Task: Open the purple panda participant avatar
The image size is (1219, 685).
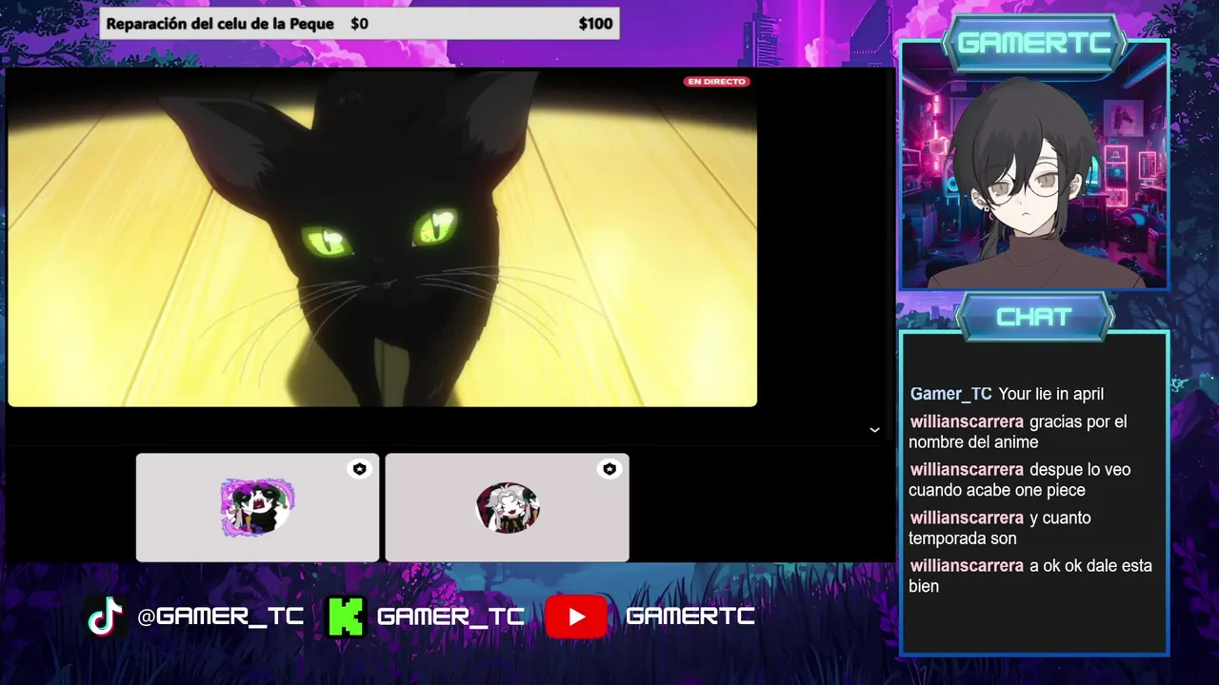Action: click(x=257, y=508)
